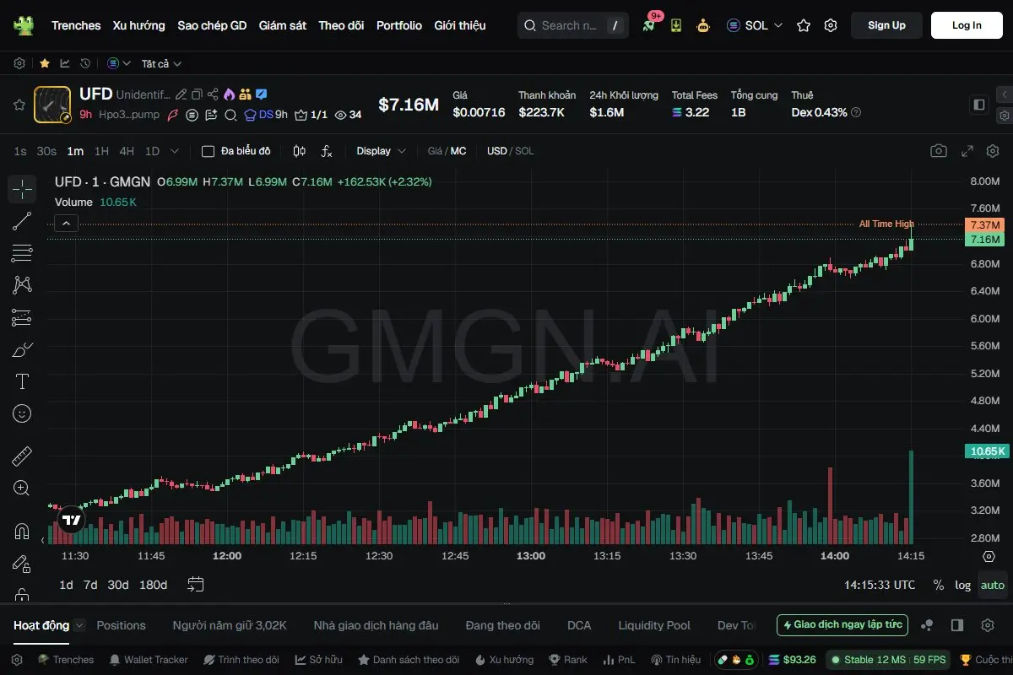
Task: Switch to the Positions tab
Action: (121, 625)
